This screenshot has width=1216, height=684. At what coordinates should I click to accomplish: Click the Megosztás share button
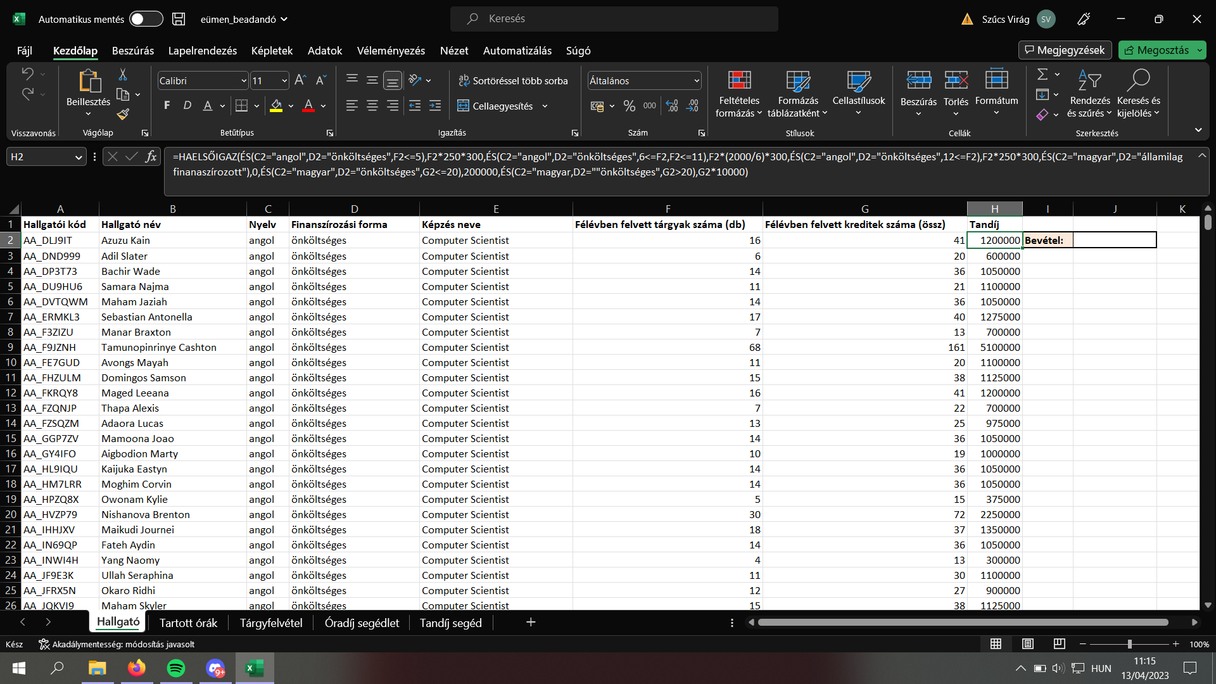point(1156,51)
